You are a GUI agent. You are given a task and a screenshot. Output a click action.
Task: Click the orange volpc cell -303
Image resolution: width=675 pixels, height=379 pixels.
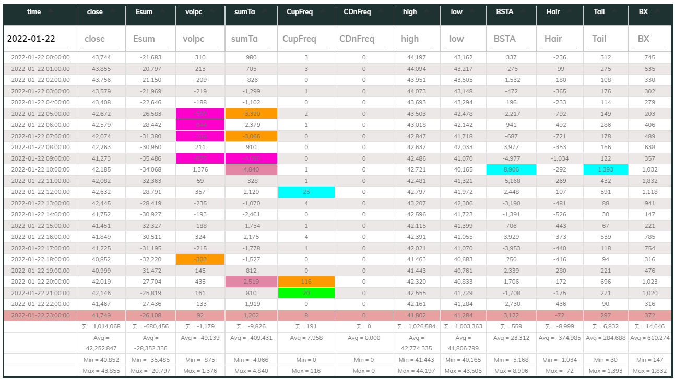pos(200,259)
